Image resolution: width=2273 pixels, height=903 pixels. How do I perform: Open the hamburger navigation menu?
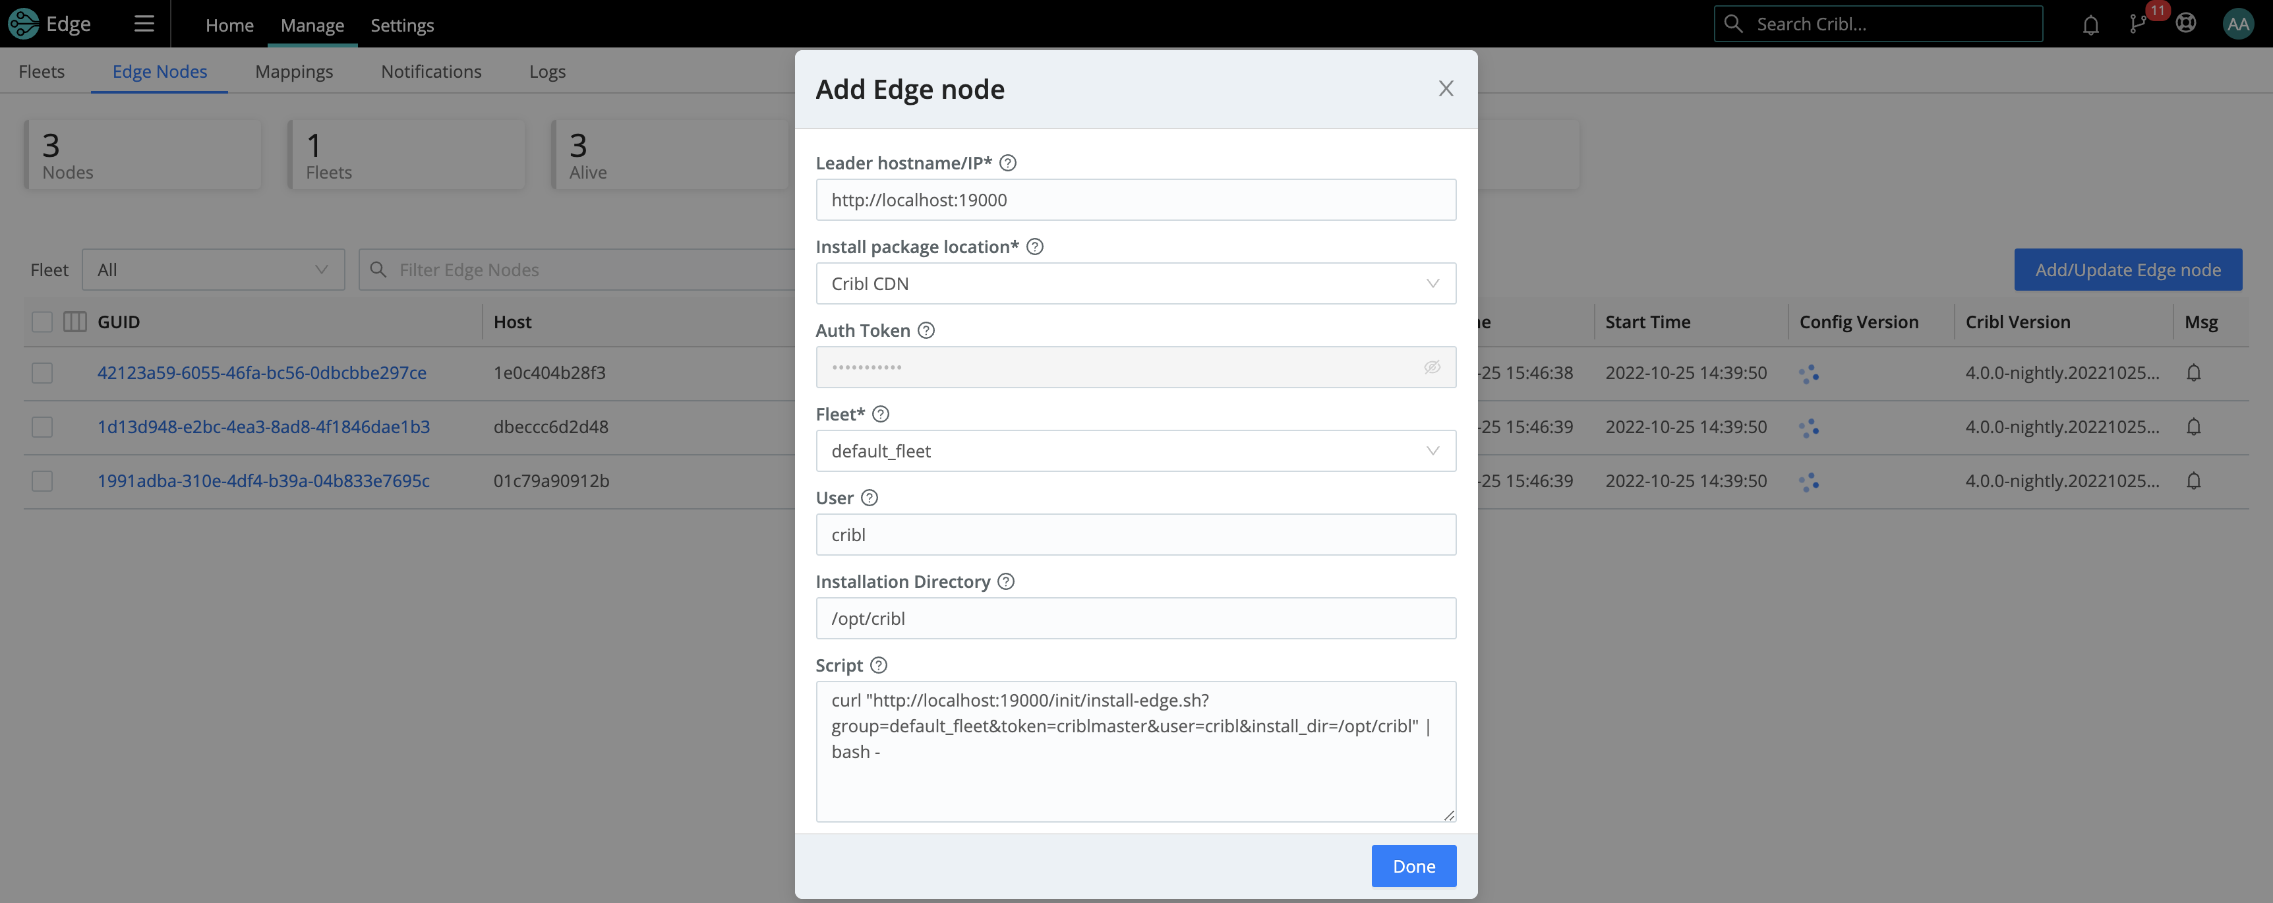[143, 24]
